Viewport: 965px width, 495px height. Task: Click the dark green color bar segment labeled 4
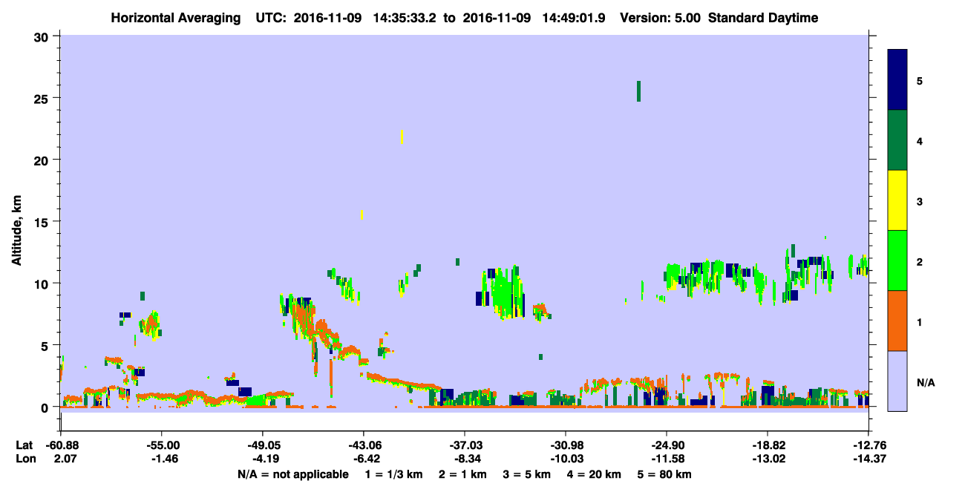tap(897, 140)
